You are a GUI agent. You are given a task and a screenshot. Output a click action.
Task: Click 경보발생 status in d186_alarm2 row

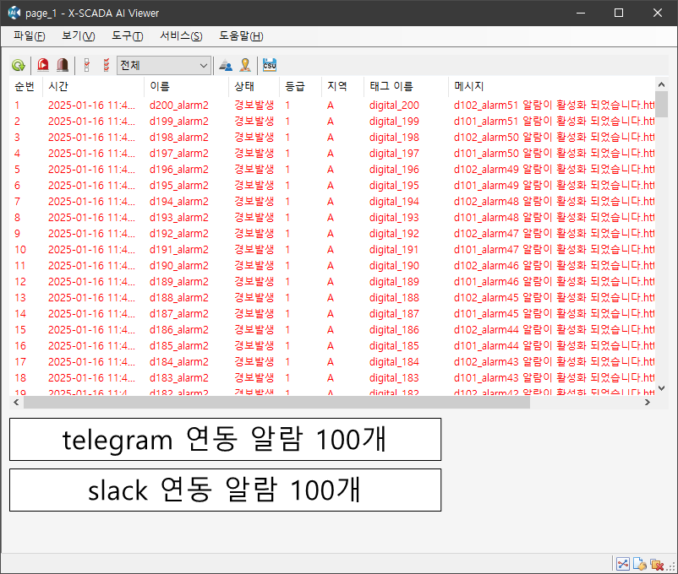tap(254, 329)
